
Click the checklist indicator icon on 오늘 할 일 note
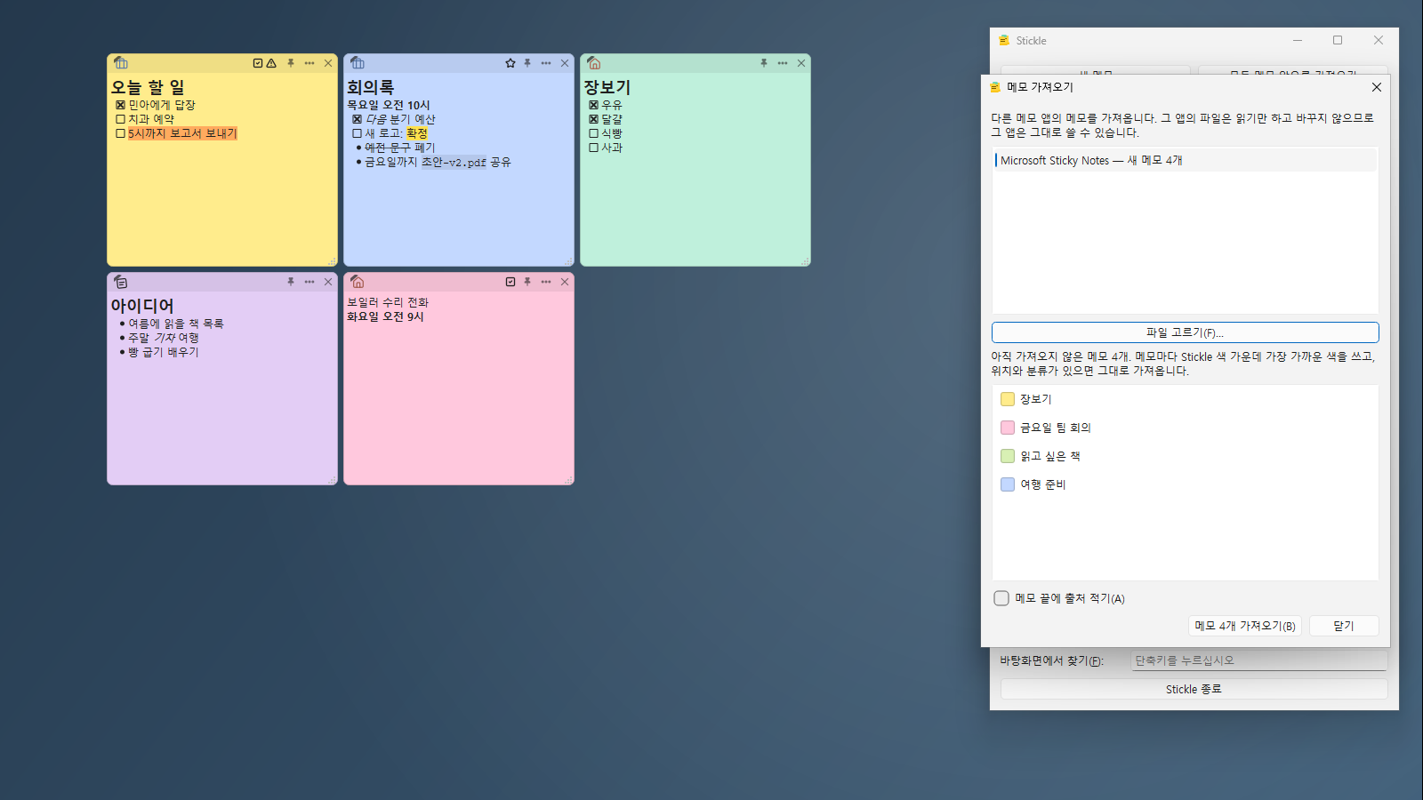coord(258,63)
